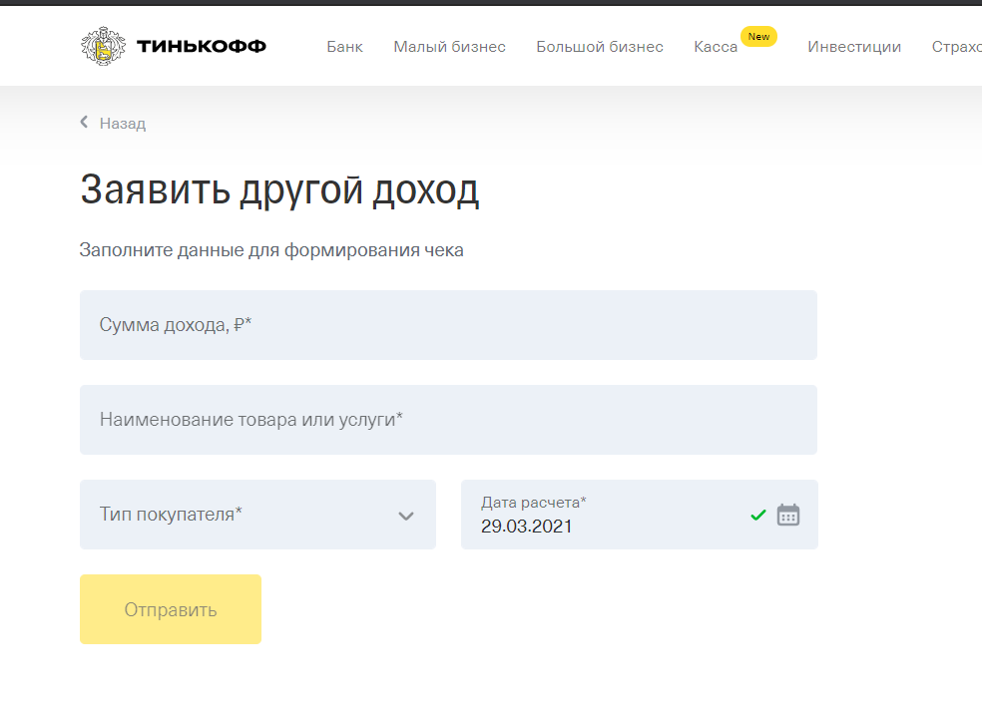Click the Отправить submit button
982x712 pixels.
click(x=171, y=609)
